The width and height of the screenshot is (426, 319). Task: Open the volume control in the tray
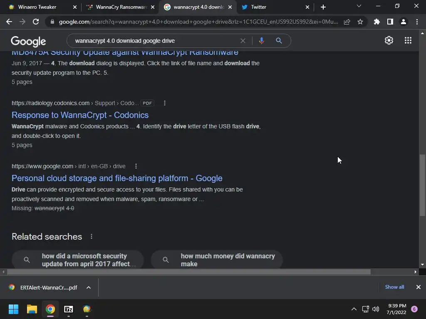click(376, 309)
